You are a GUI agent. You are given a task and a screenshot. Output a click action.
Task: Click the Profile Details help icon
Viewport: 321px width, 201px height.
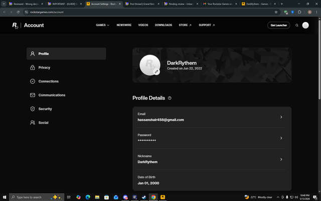tap(170, 98)
